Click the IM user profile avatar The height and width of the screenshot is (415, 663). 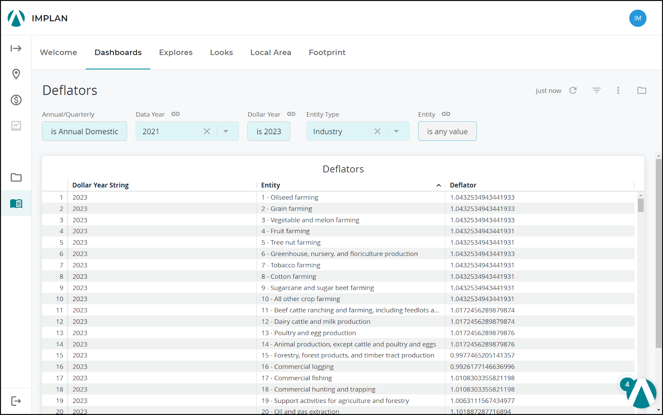coord(637,18)
